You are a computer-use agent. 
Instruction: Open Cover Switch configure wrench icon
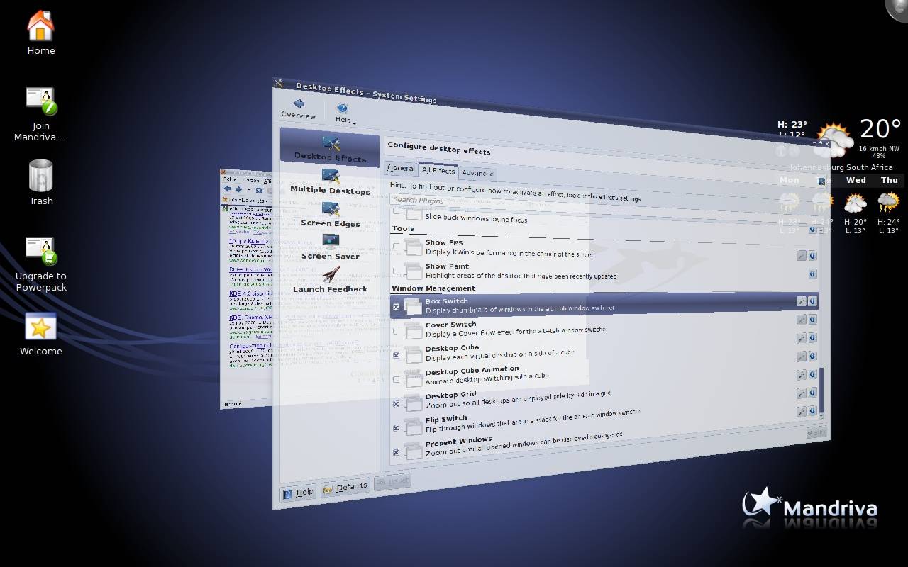point(802,320)
